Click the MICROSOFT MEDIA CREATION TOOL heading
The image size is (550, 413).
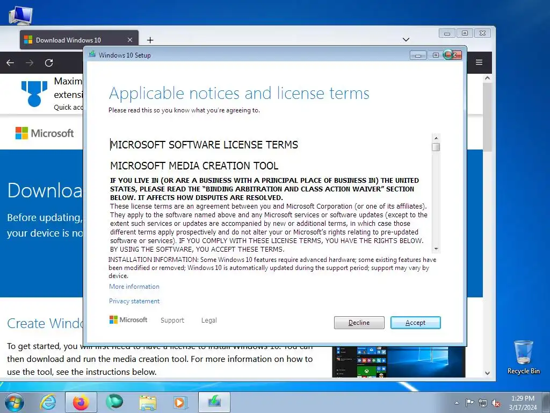click(x=194, y=166)
